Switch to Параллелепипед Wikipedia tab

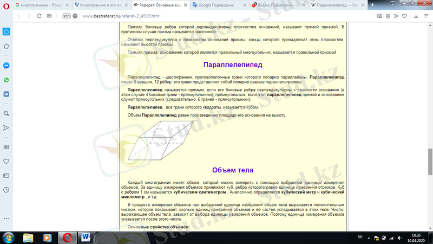coord(338,5)
